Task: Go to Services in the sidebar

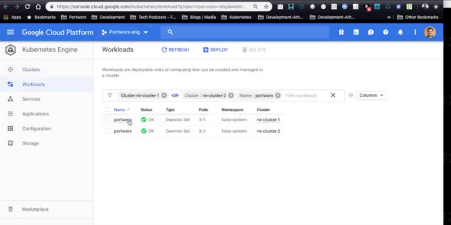Action: pyautogui.click(x=31, y=99)
